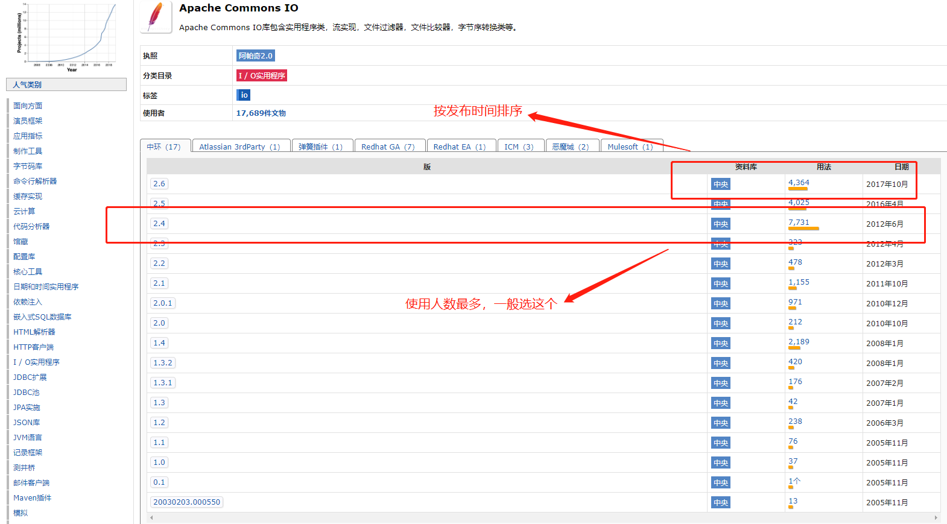Open version 2.2 link

[x=159, y=264]
